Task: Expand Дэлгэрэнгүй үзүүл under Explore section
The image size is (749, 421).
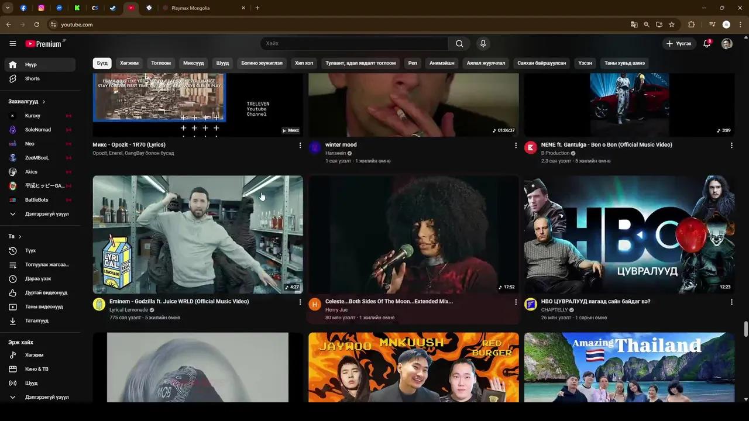Action: 40,397
